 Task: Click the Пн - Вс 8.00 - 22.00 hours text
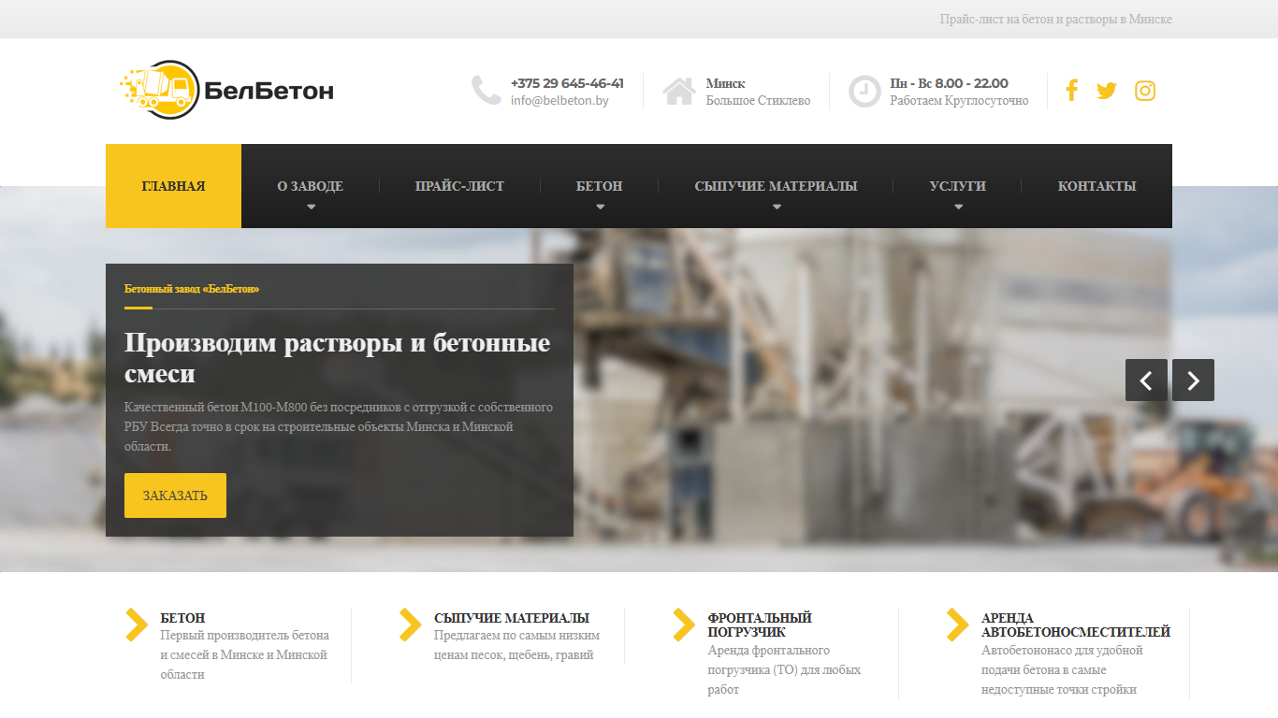click(949, 83)
